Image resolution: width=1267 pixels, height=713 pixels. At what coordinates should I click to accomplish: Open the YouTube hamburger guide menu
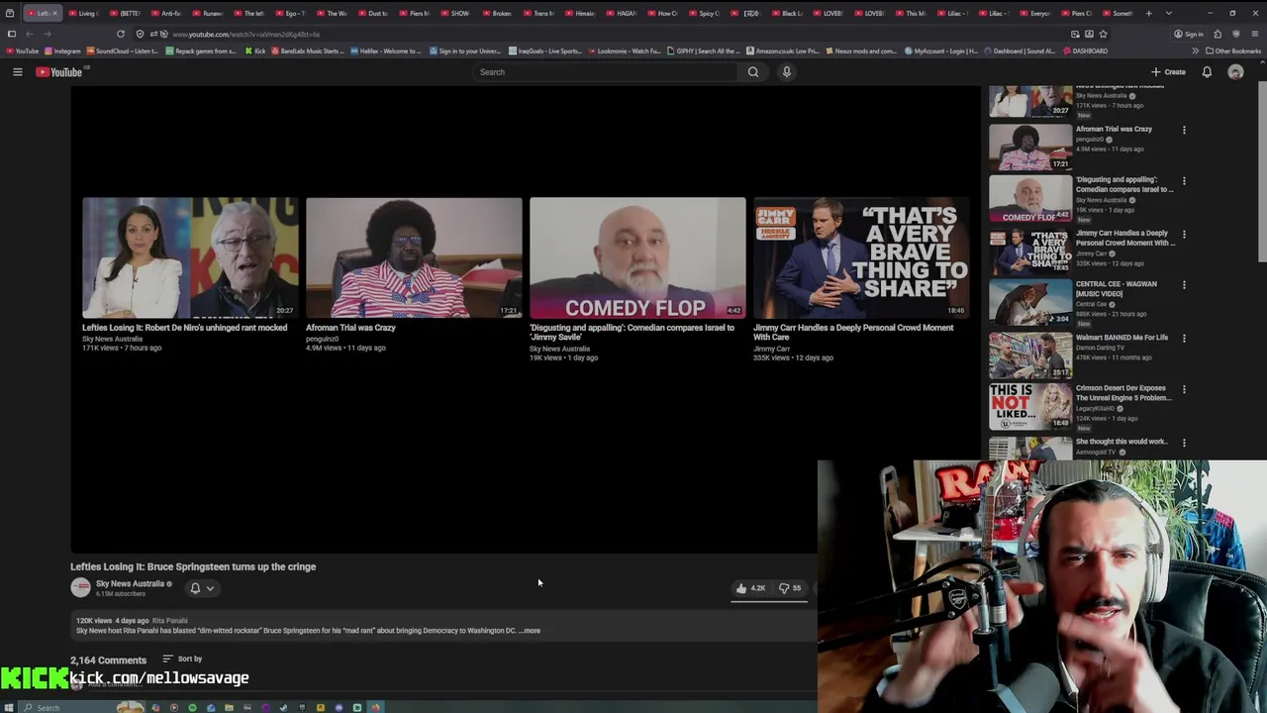(17, 71)
